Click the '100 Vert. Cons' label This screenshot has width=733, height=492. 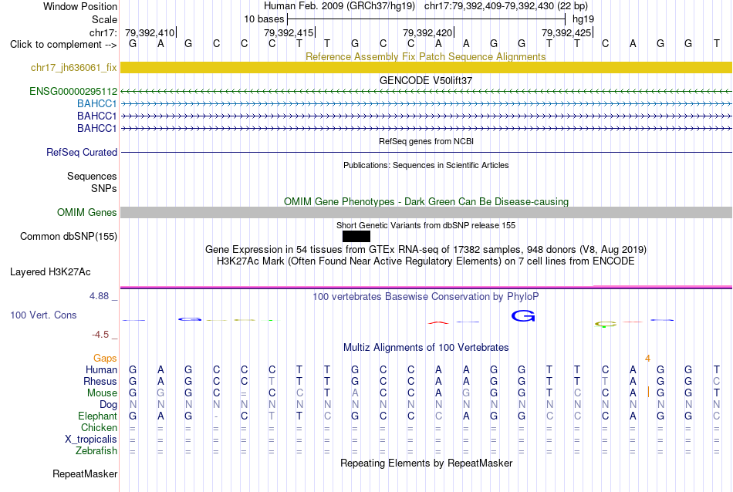pyautogui.click(x=43, y=315)
